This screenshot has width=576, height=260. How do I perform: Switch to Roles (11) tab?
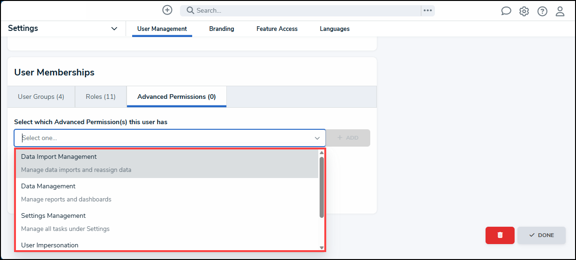[101, 97]
